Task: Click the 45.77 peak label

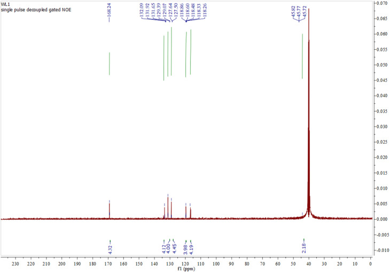Action: [299, 11]
